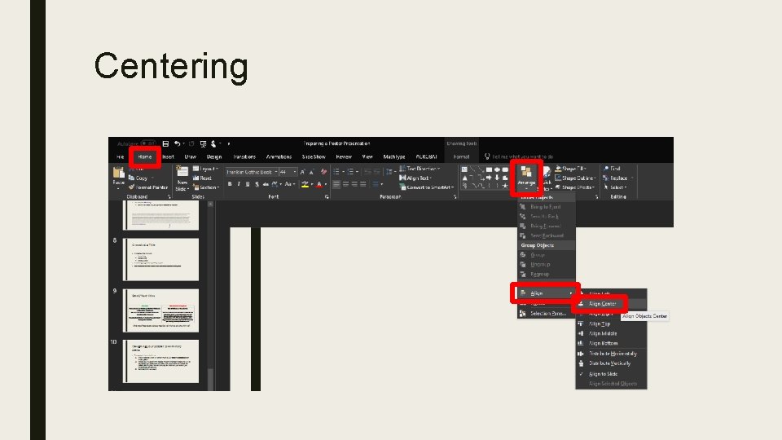Toggle the AutoSave switch
The image size is (782, 440).
(x=147, y=143)
